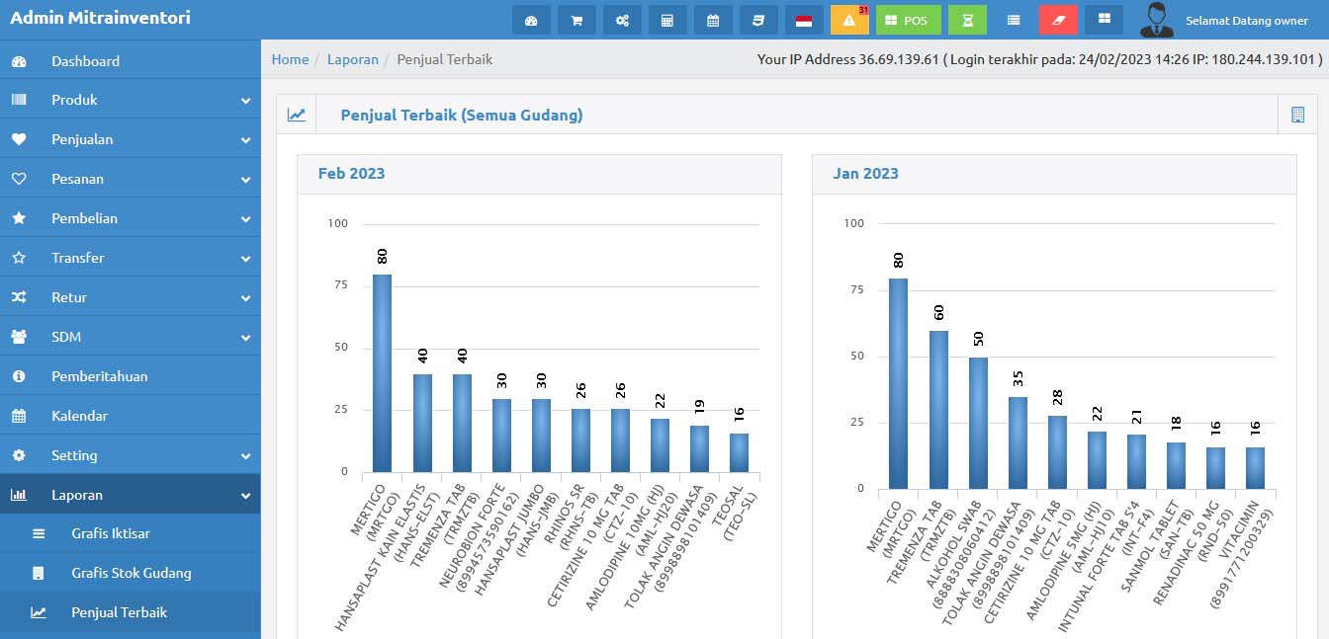Screen dimensions: 1329x639
Task: Click the settings gears icon in toolbar
Action: pos(622,20)
